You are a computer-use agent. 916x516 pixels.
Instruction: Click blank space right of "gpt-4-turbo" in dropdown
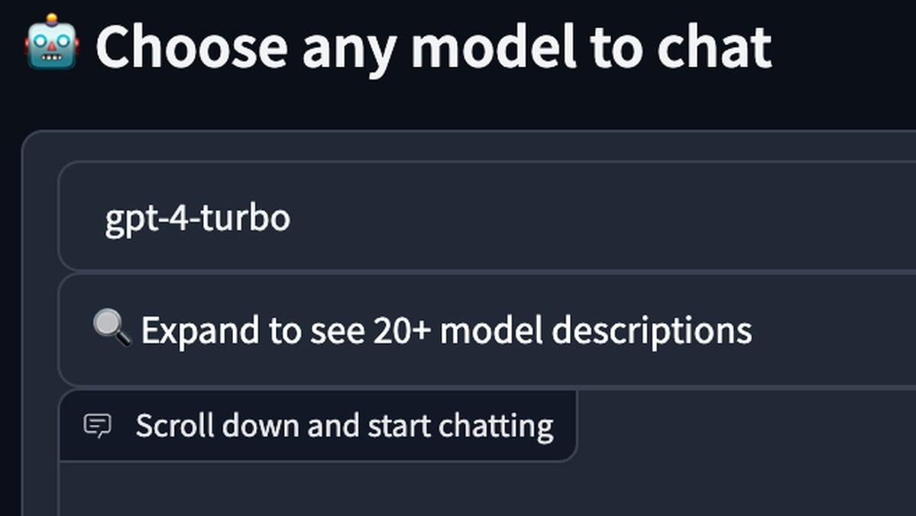[x=611, y=219]
